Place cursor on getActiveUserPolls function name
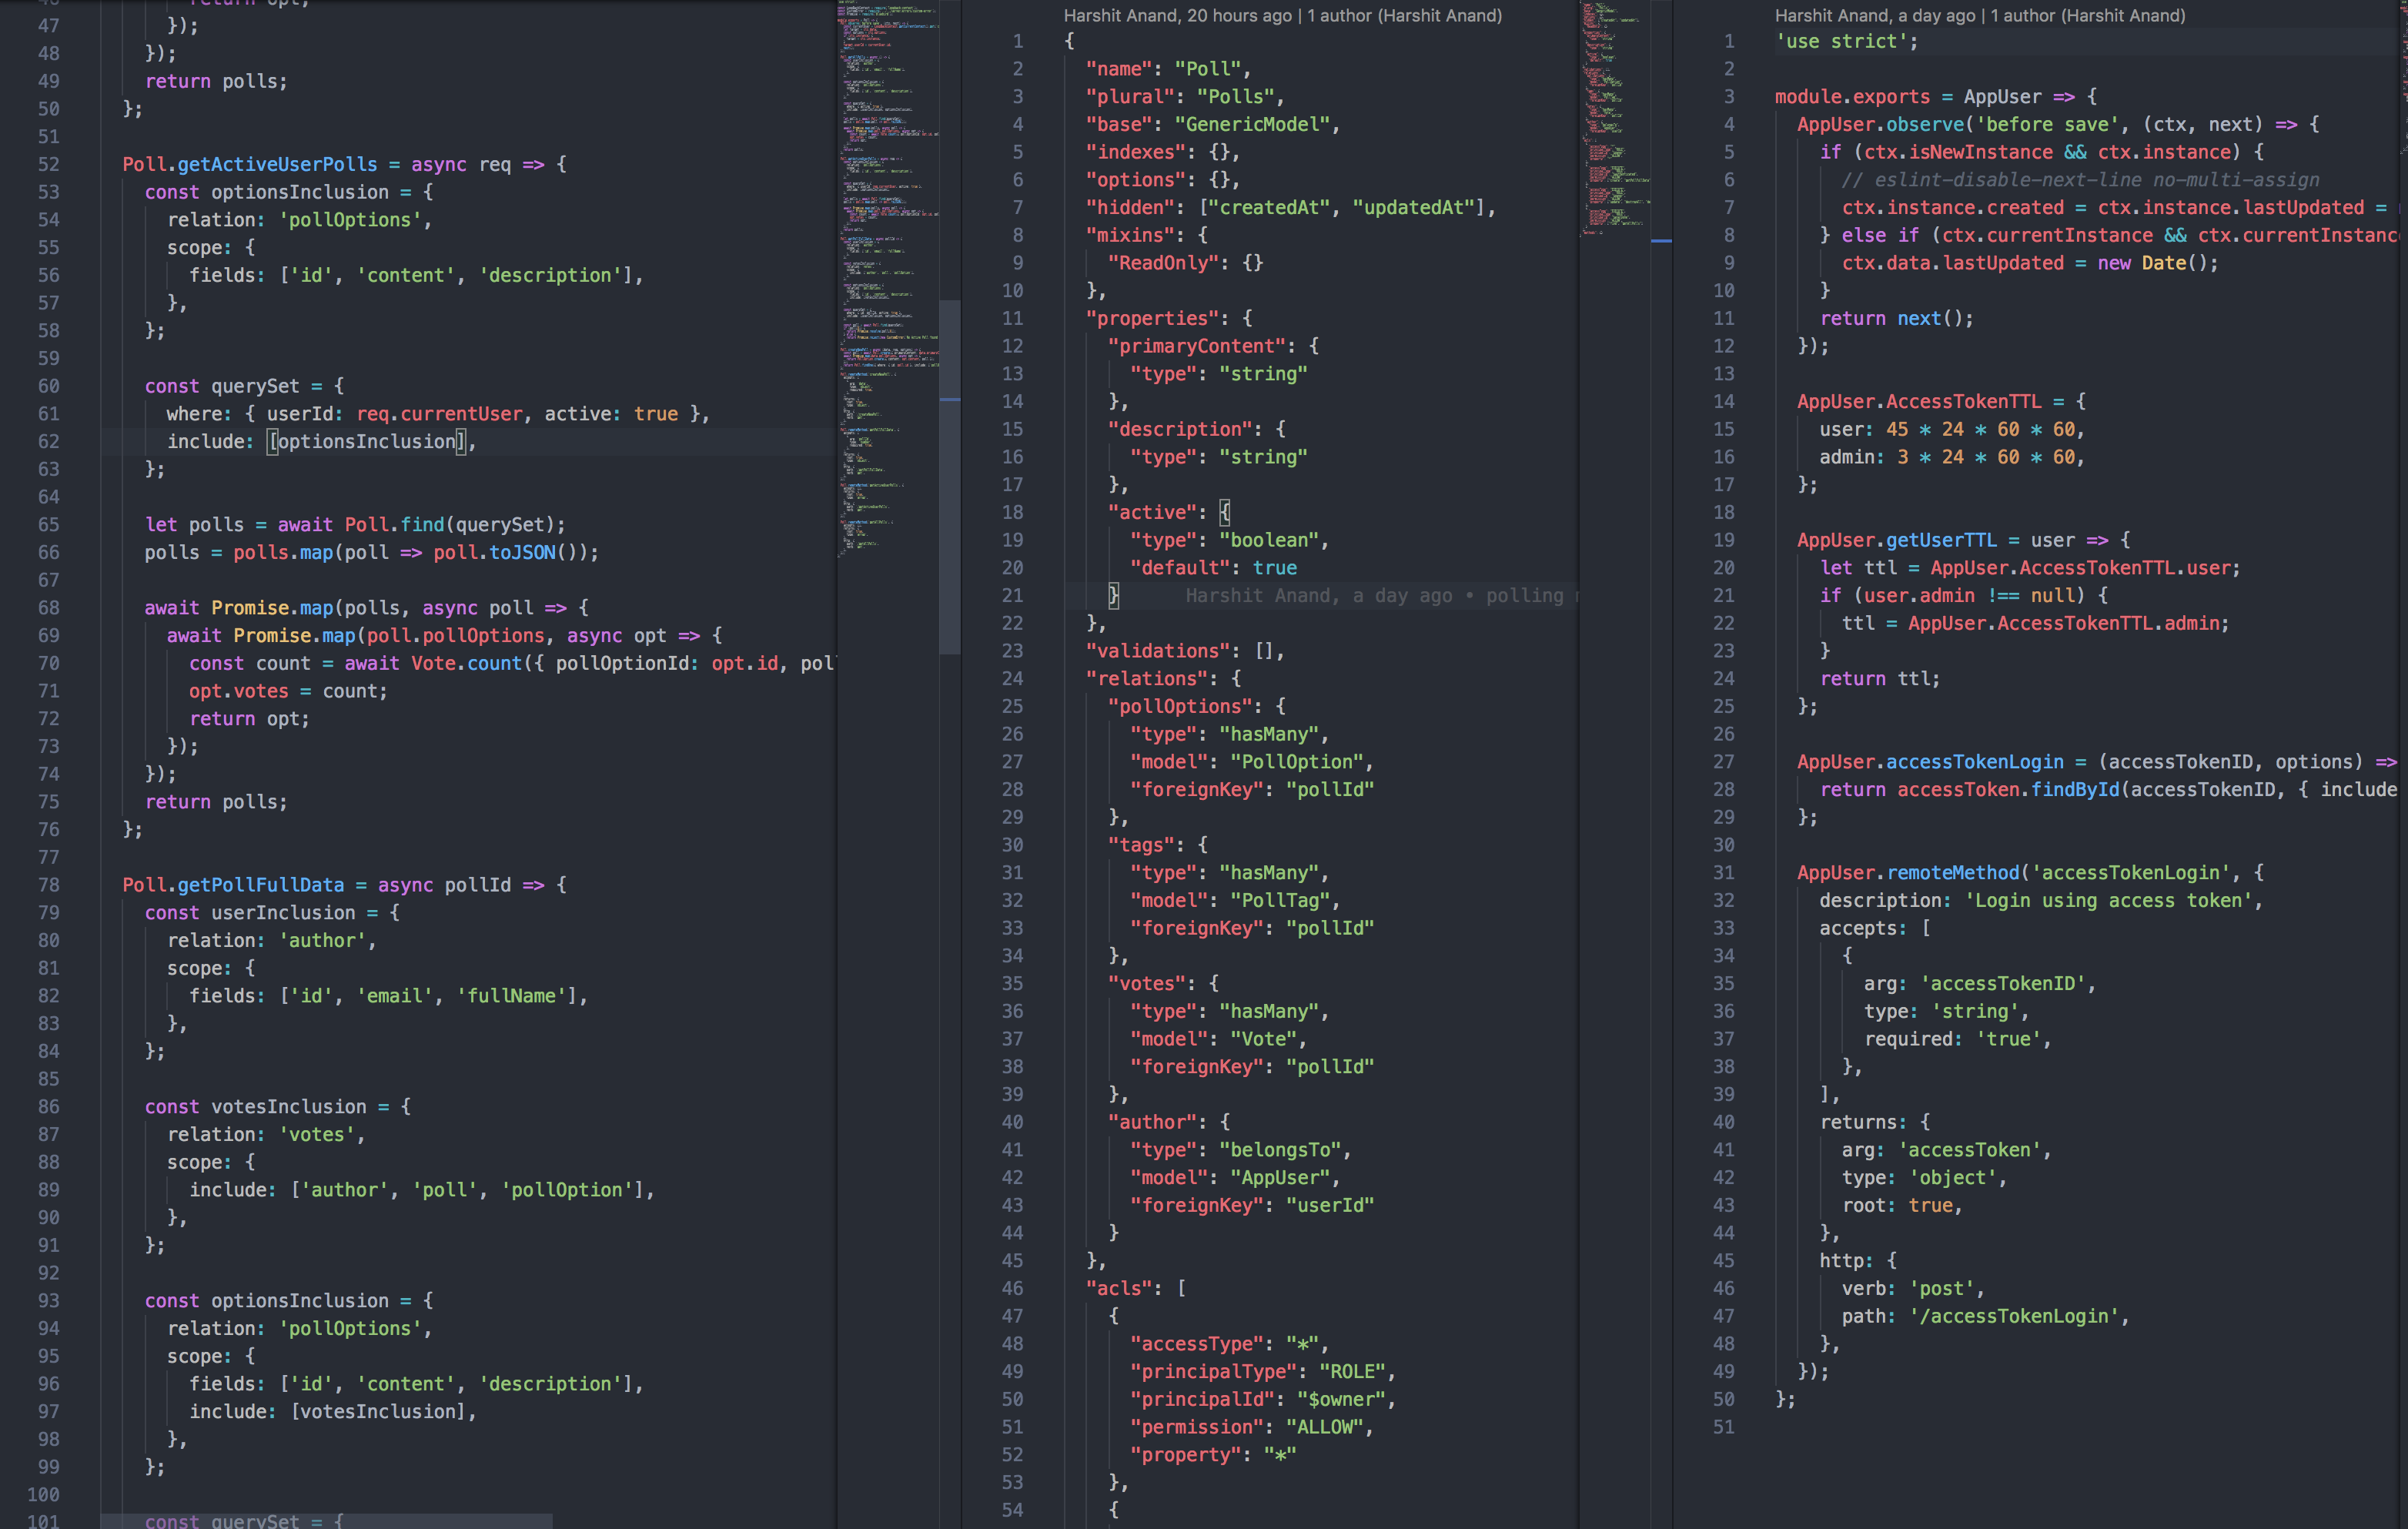The width and height of the screenshot is (2408, 1529). 277,164
